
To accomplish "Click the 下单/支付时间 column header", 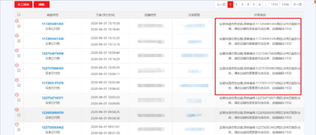I will (105, 15).
